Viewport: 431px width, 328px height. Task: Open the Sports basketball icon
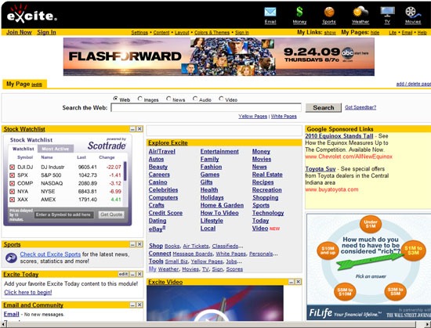pos(329,12)
